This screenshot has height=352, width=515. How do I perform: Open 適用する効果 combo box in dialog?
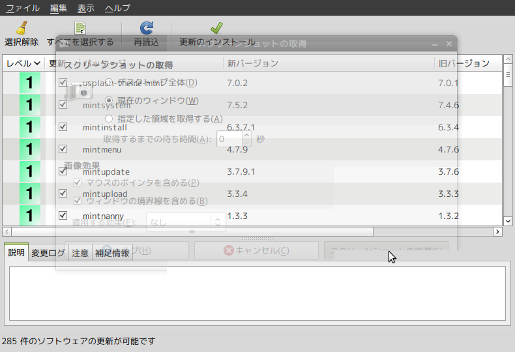pyautogui.click(x=186, y=222)
